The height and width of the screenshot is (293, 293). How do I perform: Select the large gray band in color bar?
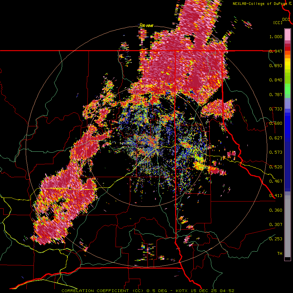287,226
